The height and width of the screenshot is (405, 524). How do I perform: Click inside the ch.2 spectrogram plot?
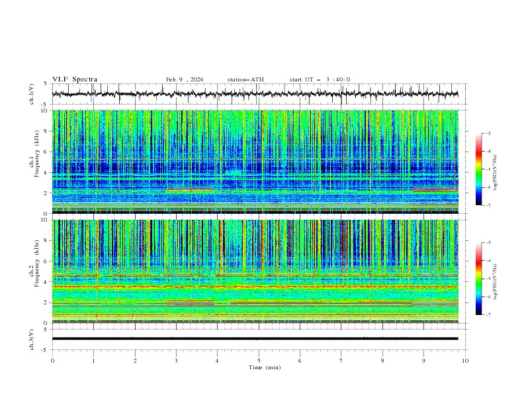pyautogui.click(x=258, y=271)
